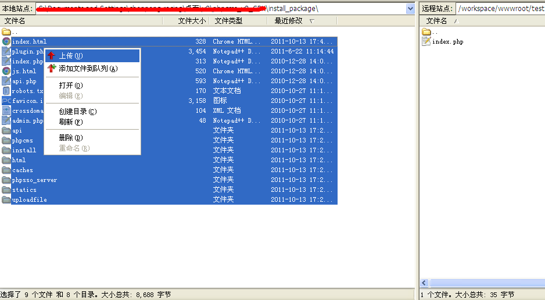Select 打开 in the context menu
545x300 pixels.
click(70, 85)
